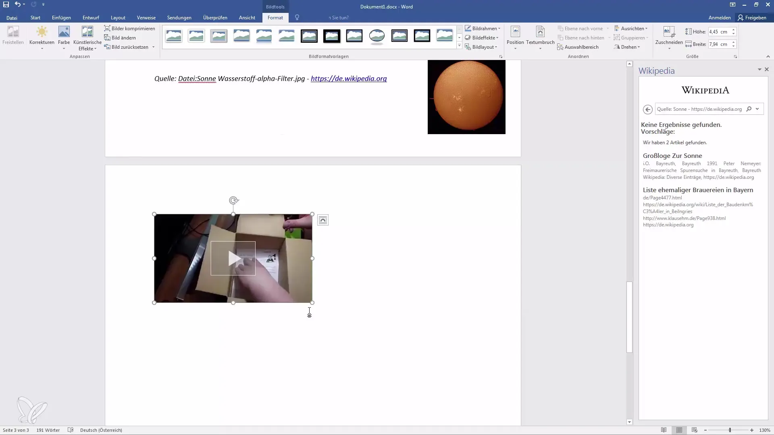This screenshot has width=774, height=435.
Task: Click the https://de.wikipedia.org hyperlink
Action: point(348,79)
